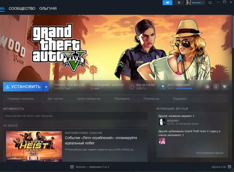This screenshot has height=172, width=234.
Task: Open Страница в магазине tab
Action: tap(20, 99)
